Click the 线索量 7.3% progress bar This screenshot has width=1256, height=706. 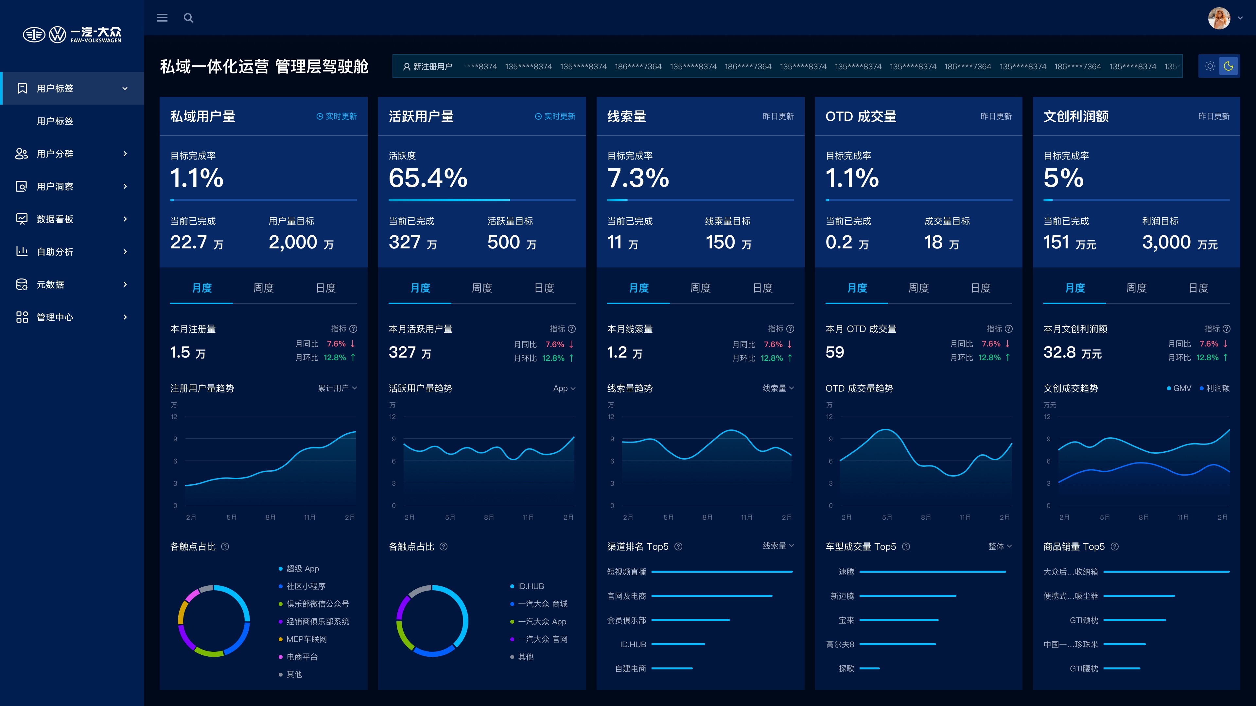700,200
